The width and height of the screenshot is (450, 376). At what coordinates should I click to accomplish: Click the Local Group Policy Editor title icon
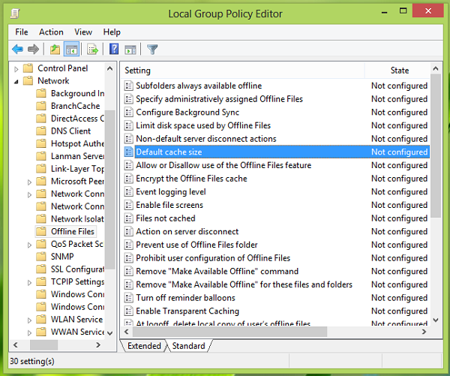pos(15,14)
